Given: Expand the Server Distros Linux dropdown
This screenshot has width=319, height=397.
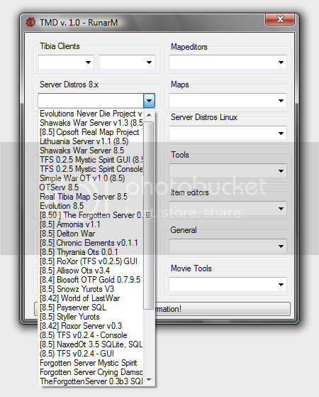Looking at the screenshot, I should click(228, 134).
